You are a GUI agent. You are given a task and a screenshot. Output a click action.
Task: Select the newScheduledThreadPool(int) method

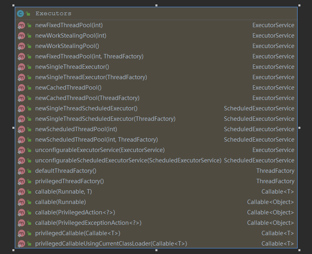click(x=76, y=129)
